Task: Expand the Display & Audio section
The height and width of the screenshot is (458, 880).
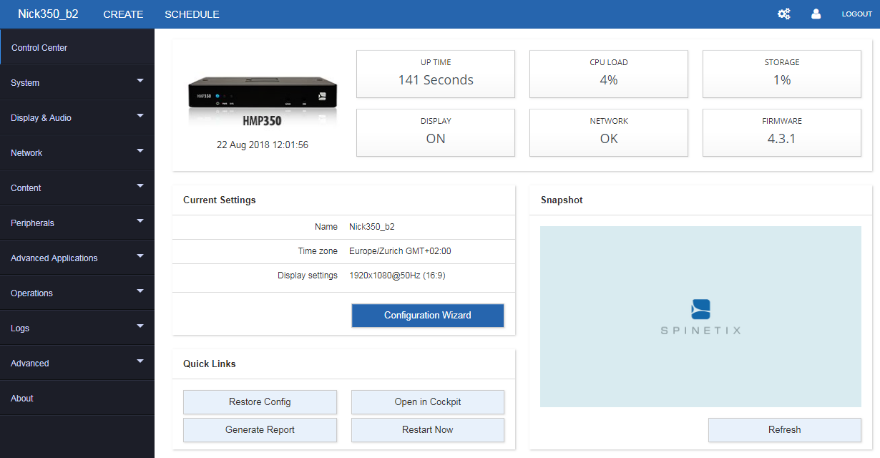Action: pos(77,117)
